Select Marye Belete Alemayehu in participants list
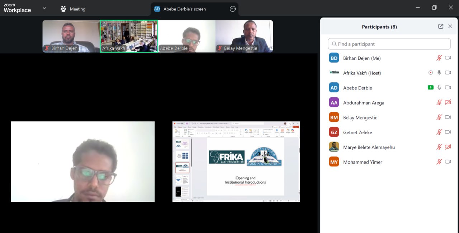The image size is (459, 233). click(x=369, y=147)
